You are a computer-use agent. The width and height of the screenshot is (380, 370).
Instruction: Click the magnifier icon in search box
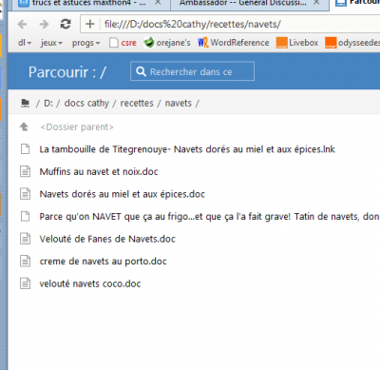[141, 71]
